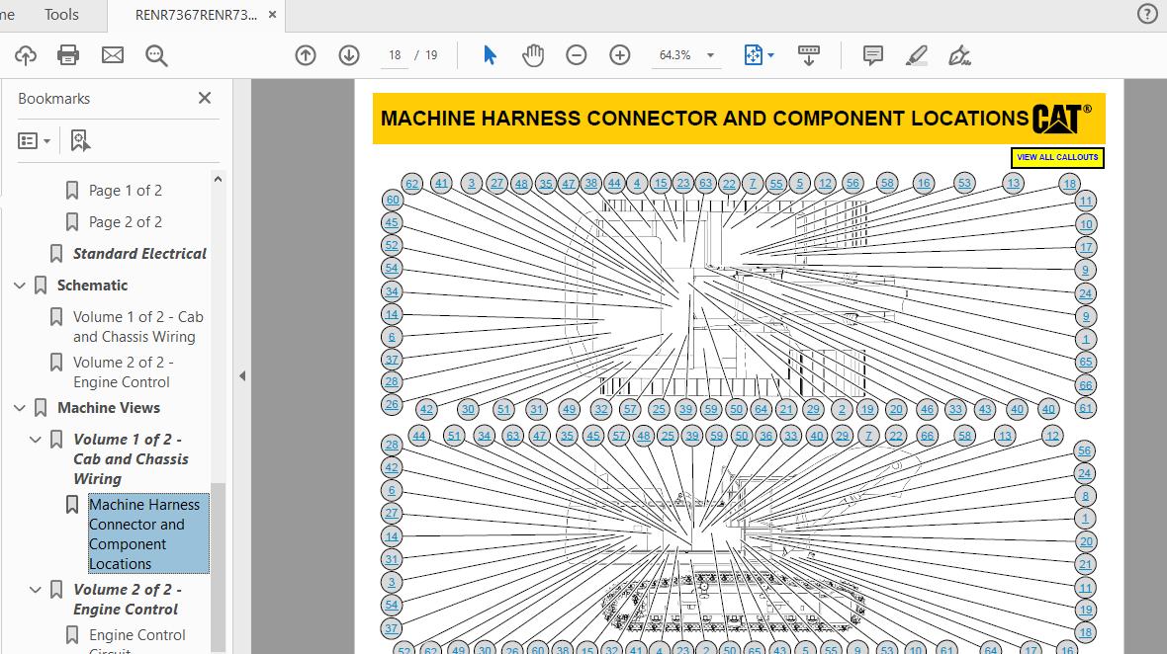The image size is (1167, 654).
Task: Open the sign document pen tool
Action: (x=959, y=55)
